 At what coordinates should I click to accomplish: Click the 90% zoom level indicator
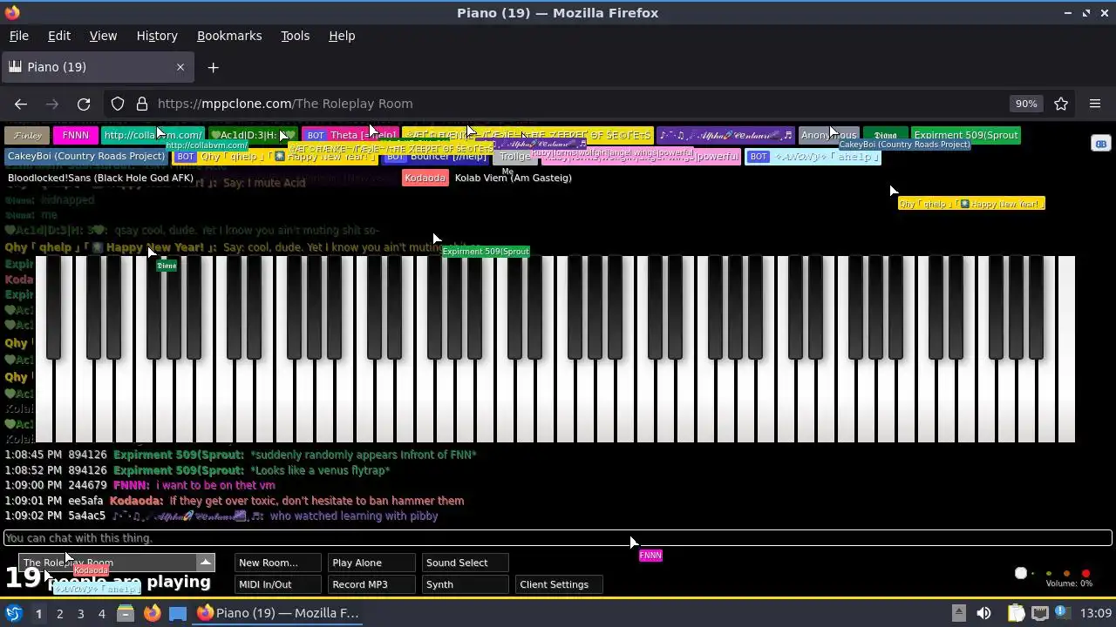pos(1026,104)
